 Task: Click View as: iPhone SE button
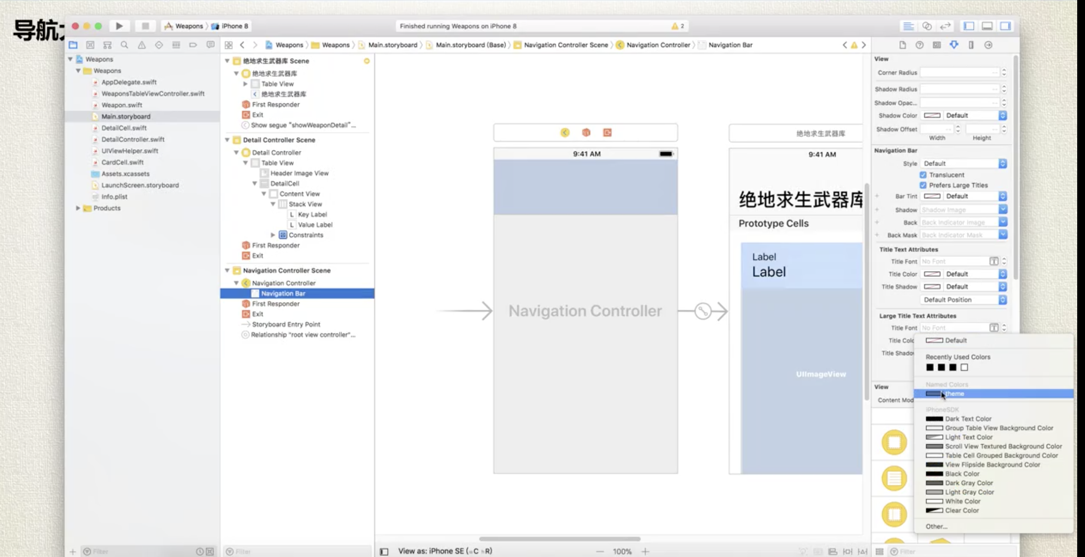(445, 551)
